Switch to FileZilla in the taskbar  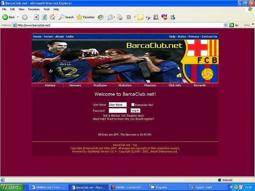tap(128, 187)
